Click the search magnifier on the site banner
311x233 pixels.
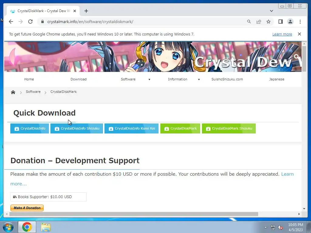297,57
